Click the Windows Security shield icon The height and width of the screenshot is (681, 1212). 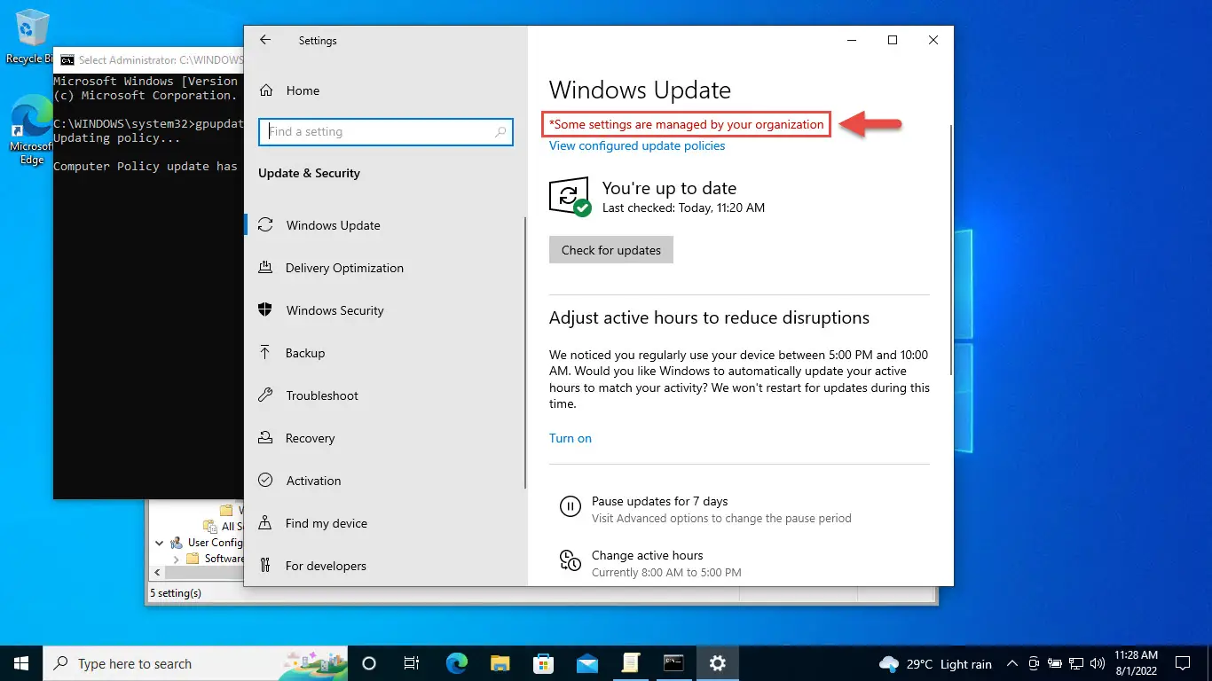264,310
